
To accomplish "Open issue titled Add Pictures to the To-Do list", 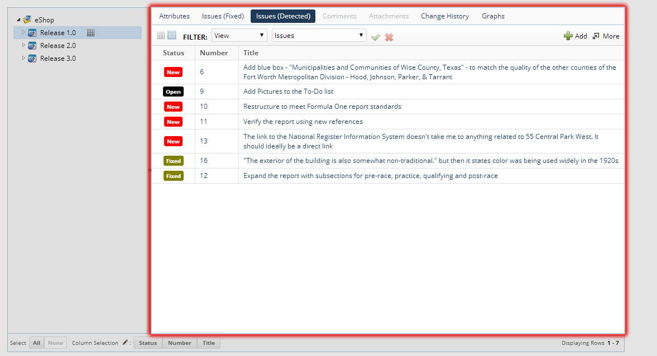I will coord(288,92).
